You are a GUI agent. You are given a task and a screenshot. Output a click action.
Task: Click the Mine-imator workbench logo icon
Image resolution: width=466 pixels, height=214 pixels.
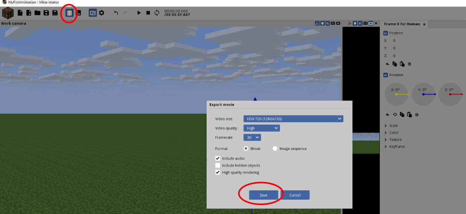click(x=8, y=13)
